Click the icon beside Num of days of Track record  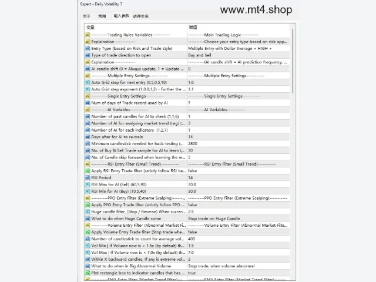click(x=88, y=103)
